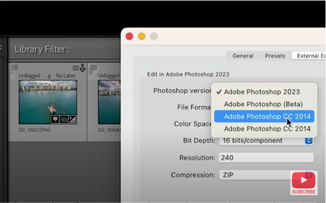Switch to the Presets preferences tab
Image resolution: width=326 pixels, height=203 pixels.
[x=275, y=56]
